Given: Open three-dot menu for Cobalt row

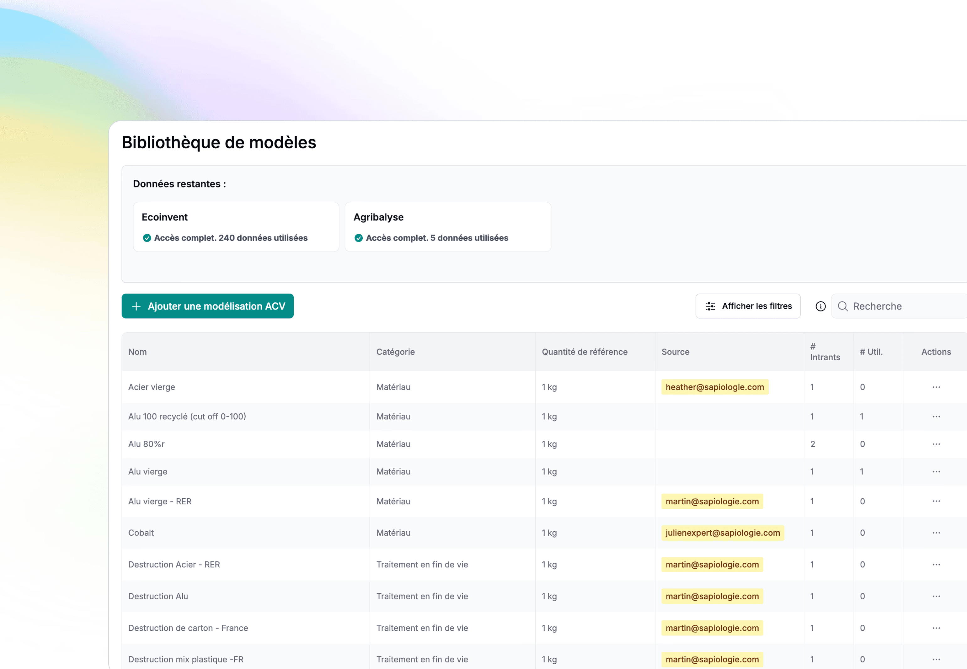Looking at the screenshot, I should tap(936, 533).
